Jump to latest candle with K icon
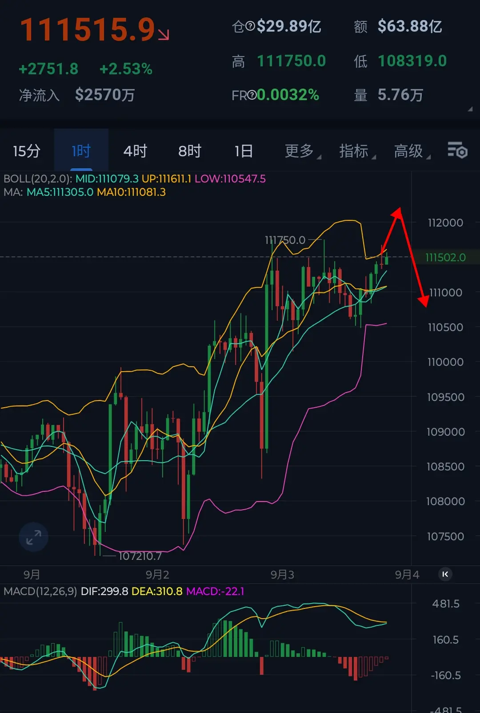 pos(445,574)
